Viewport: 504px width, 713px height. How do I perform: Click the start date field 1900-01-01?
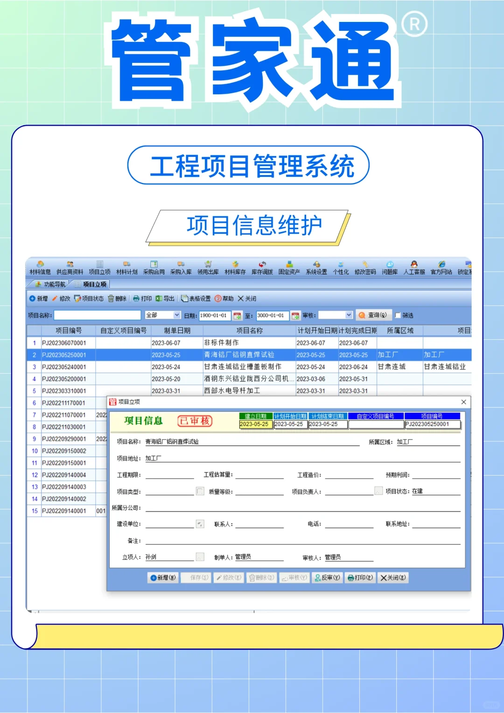pyautogui.click(x=215, y=315)
